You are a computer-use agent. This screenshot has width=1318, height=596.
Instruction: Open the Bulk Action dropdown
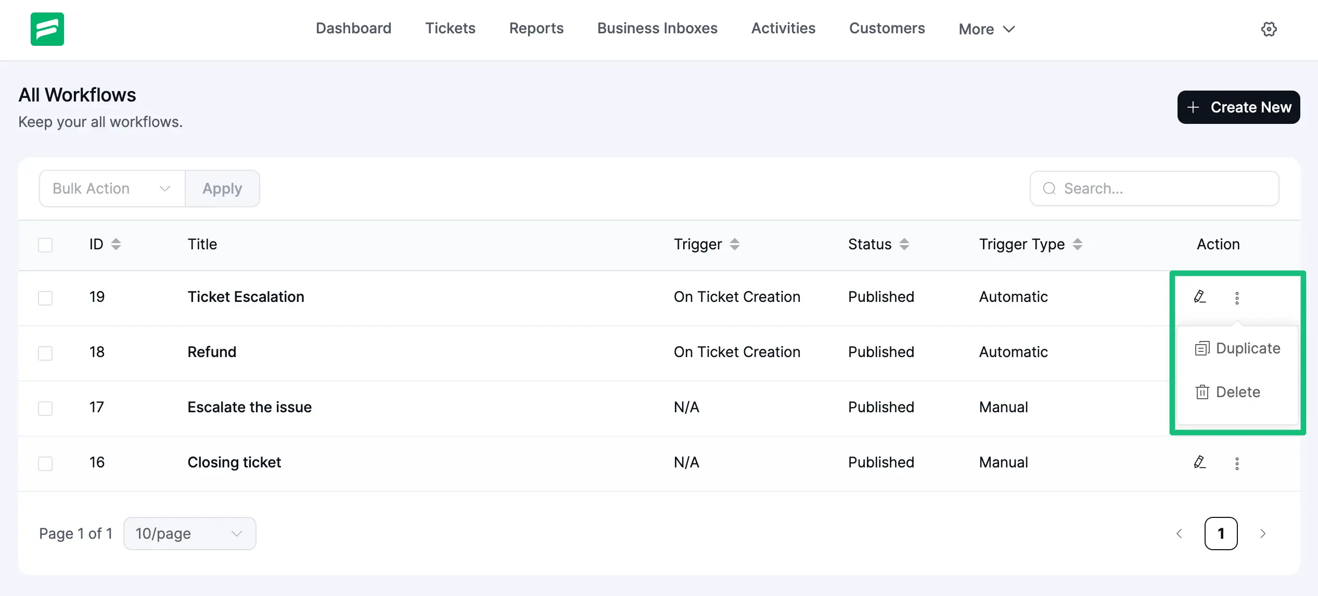pos(112,188)
